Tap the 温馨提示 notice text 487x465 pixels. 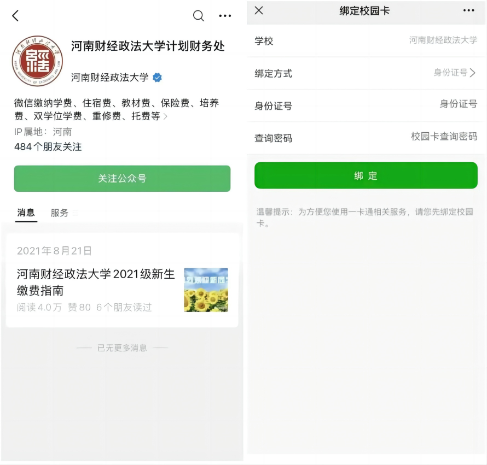click(364, 217)
